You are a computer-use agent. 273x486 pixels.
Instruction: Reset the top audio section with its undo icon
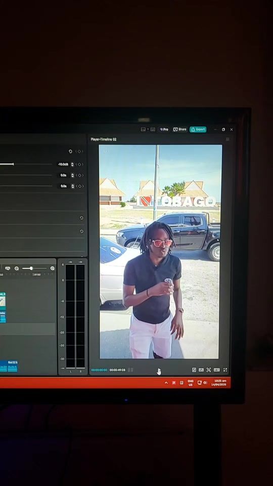pos(70,151)
